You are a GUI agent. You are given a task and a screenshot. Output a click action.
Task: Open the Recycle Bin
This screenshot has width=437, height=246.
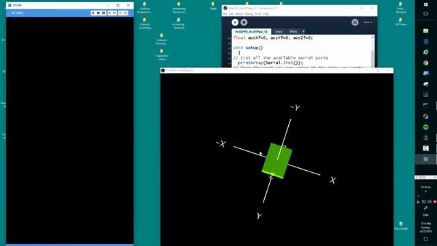pos(401,226)
